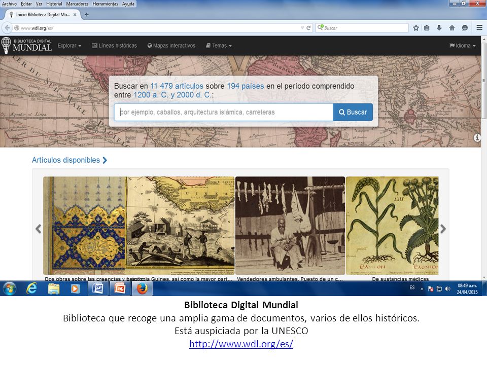Click the site search input field
Image resolution: width=487 pixels, height=365 pixels.
[x=224, y=112]
